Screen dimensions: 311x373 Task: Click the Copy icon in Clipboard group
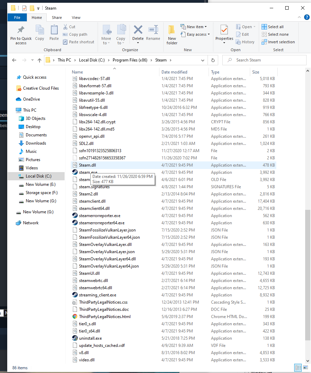(40, 30)
